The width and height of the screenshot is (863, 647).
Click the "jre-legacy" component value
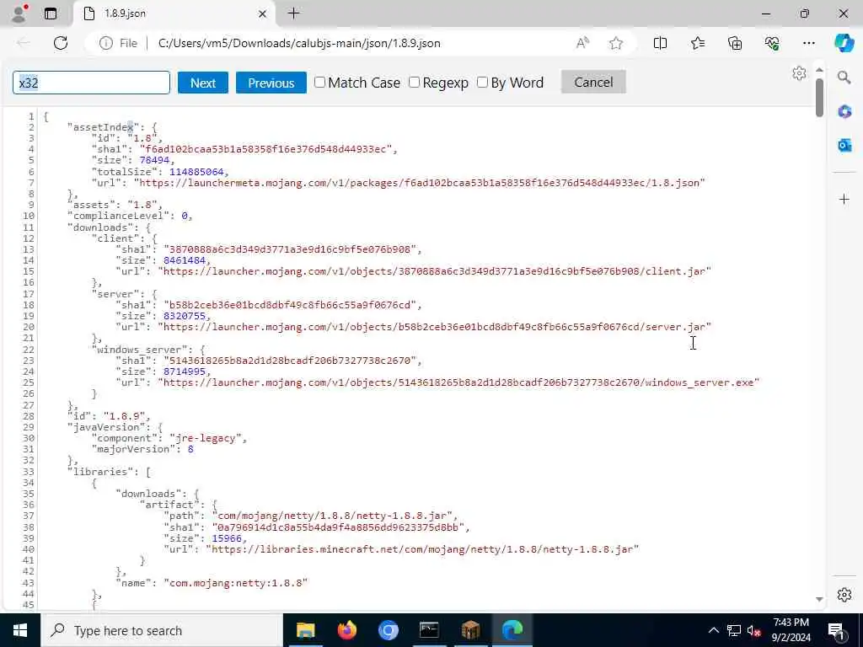tap(206, 438)
